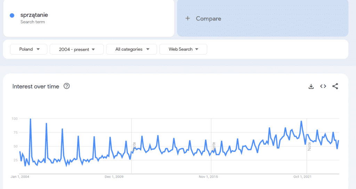Screen dimensions: 356x189
Task: Click the 100-value peak in 2004
Action: click(30, 119)
